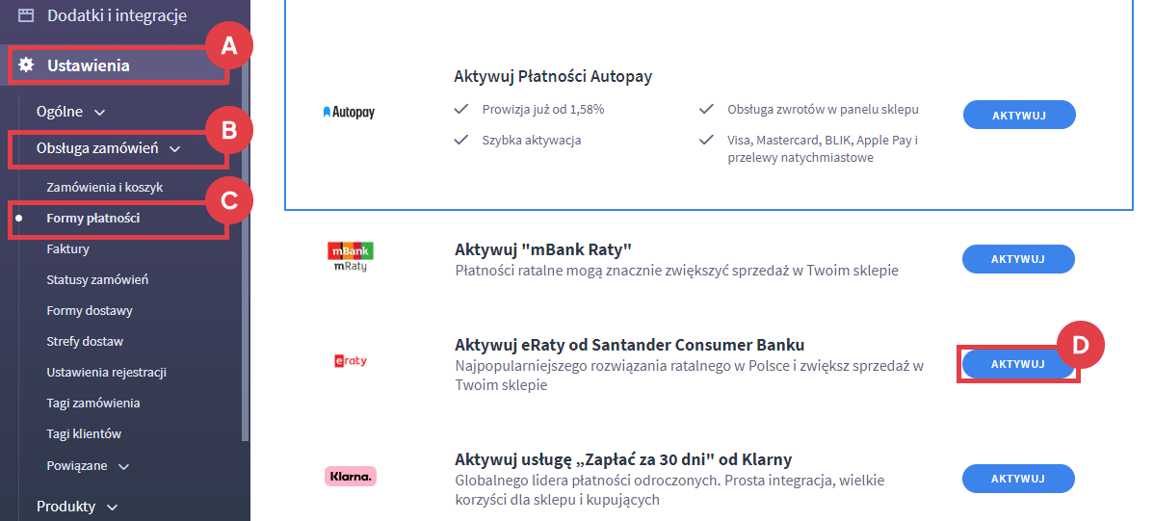Image resolution: width=1154 pixels, height=521 pixels.
Task: Expand the Produkty section chevron
Action: [113, 508]
